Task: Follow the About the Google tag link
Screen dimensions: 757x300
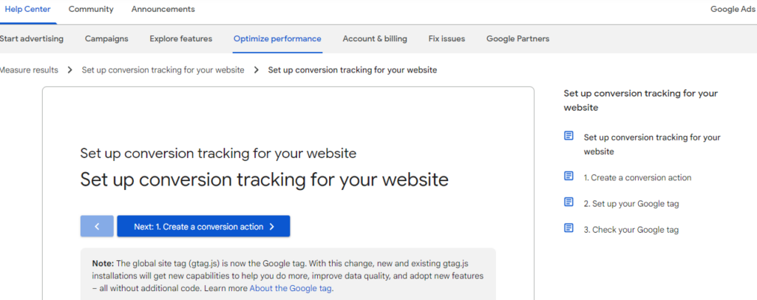Action: point(291,288)
